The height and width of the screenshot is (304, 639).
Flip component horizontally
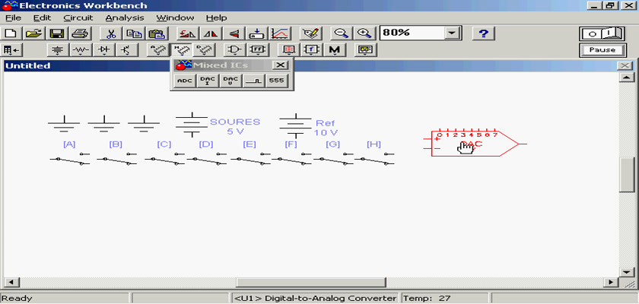(210, 33)
